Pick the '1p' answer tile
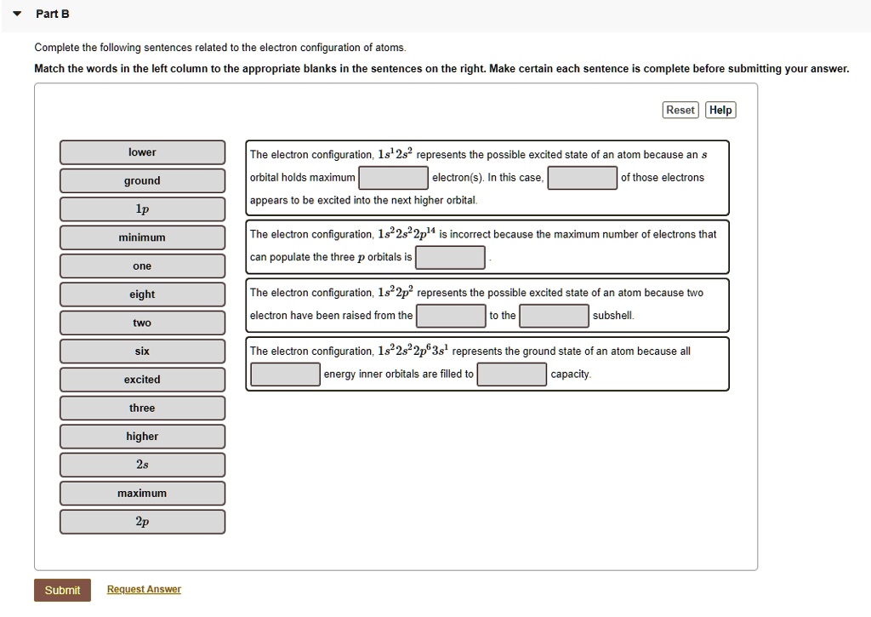Screen dimensions: 871x617 point(141,209)
